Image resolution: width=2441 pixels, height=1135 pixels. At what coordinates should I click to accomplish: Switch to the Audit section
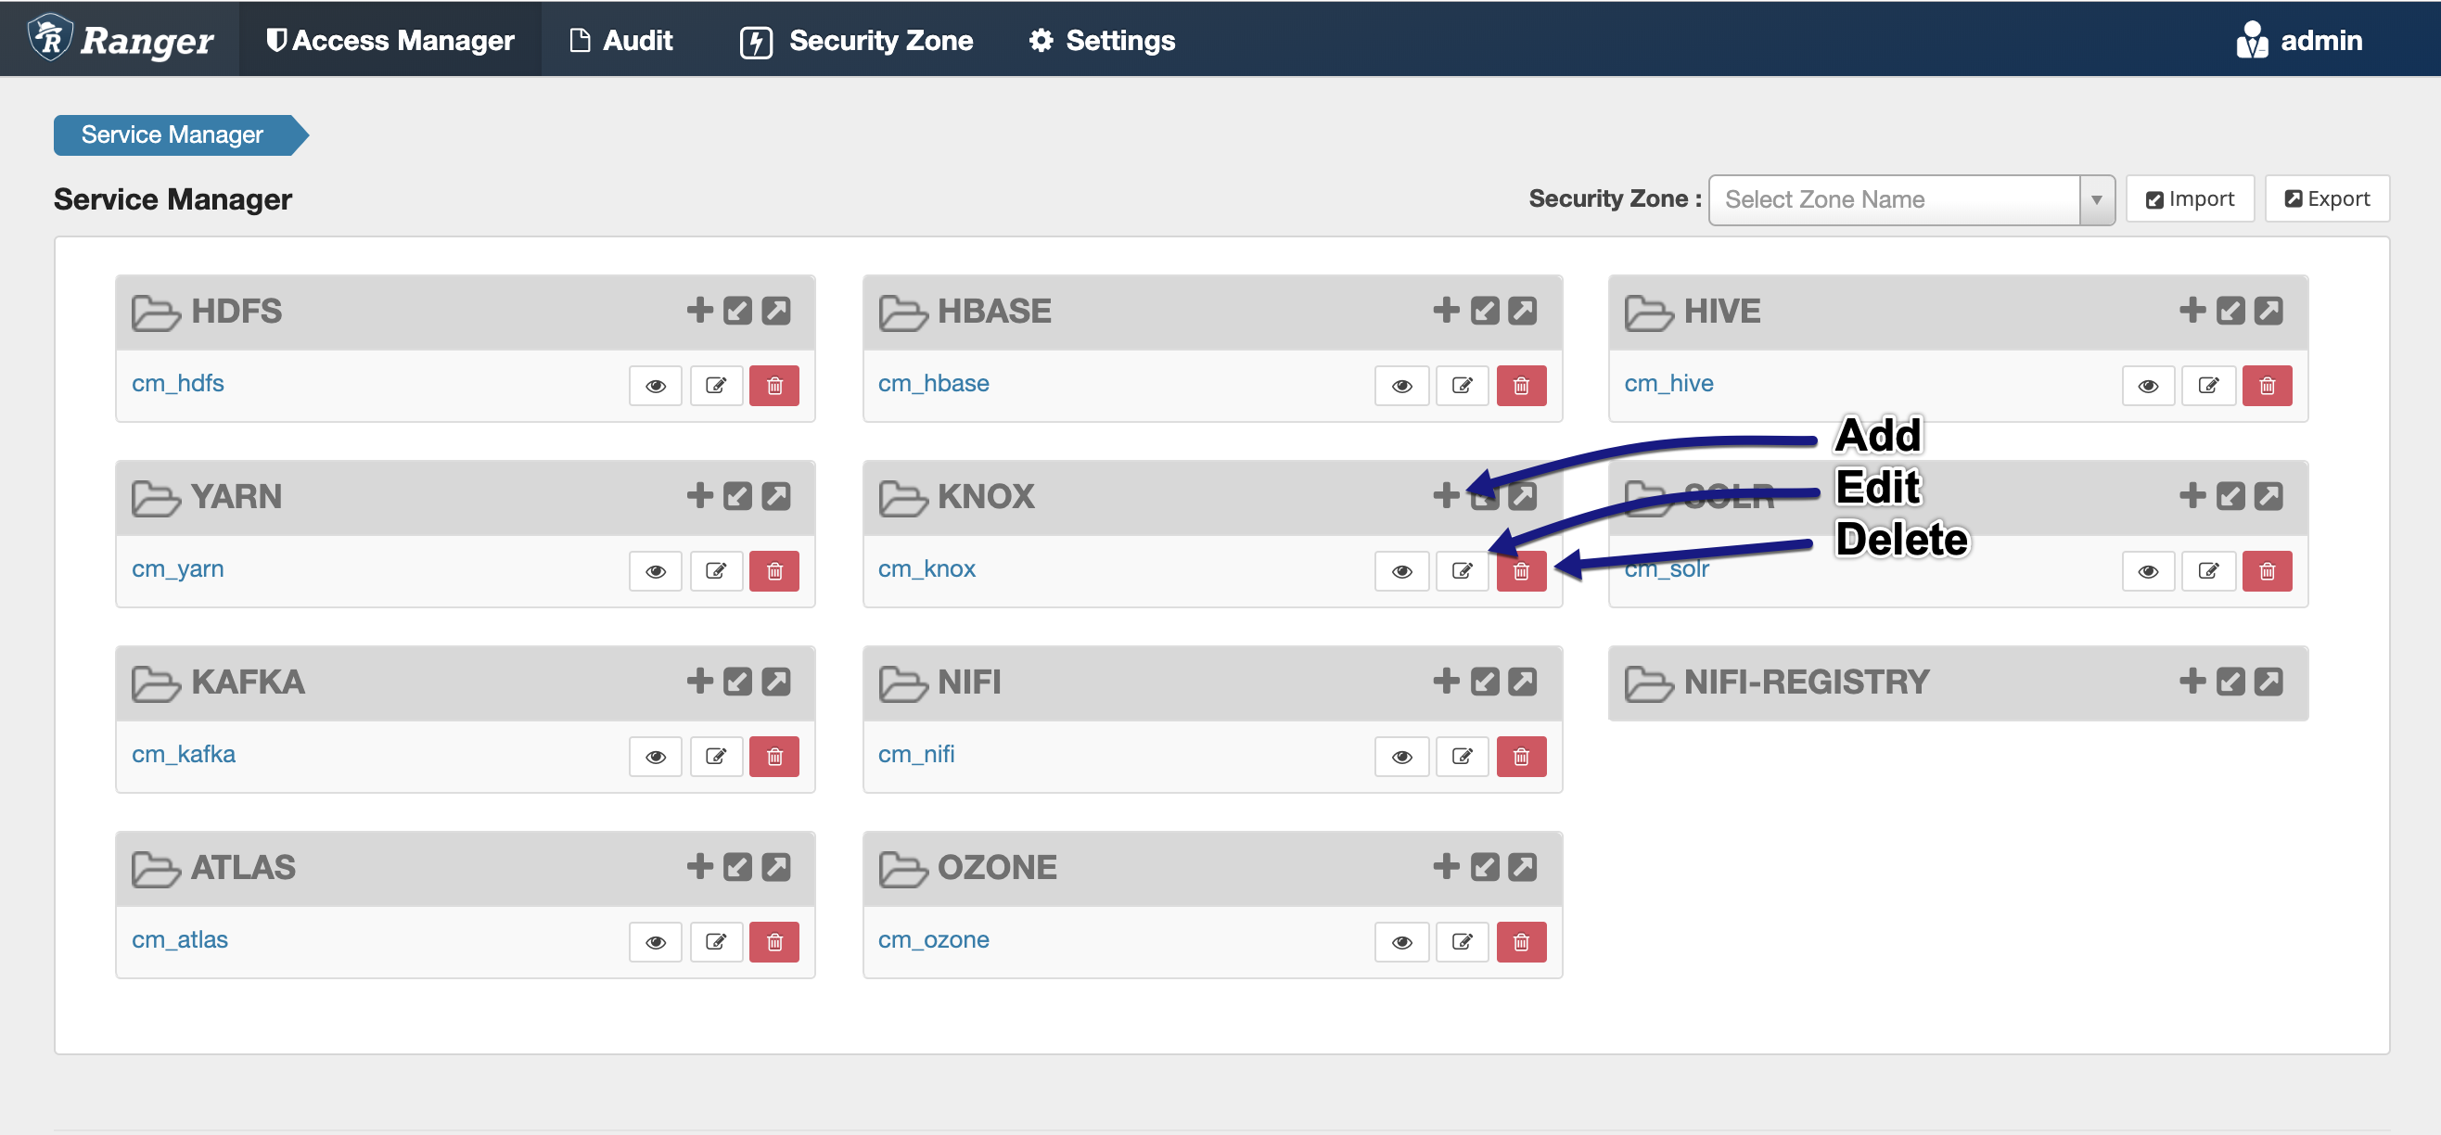click(x=620, y=40)
